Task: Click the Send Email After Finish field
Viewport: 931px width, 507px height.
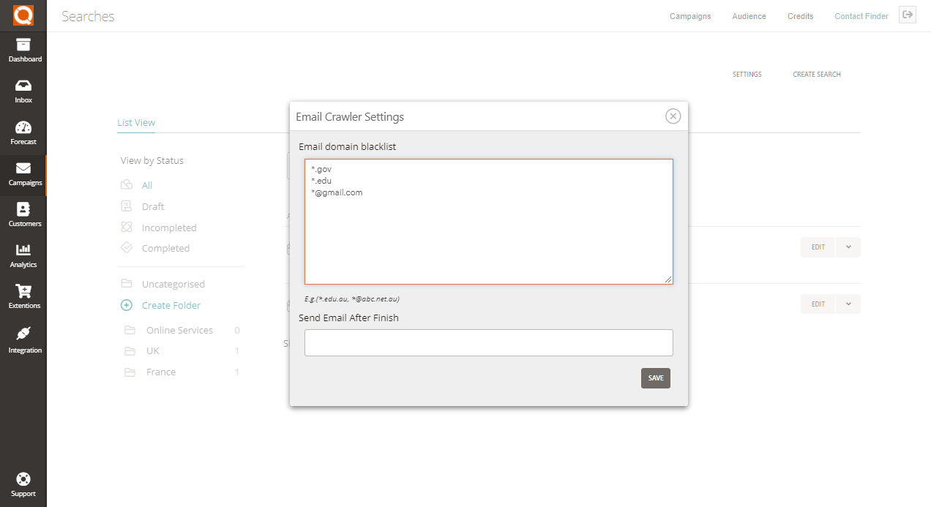Action: click(488, 342)
